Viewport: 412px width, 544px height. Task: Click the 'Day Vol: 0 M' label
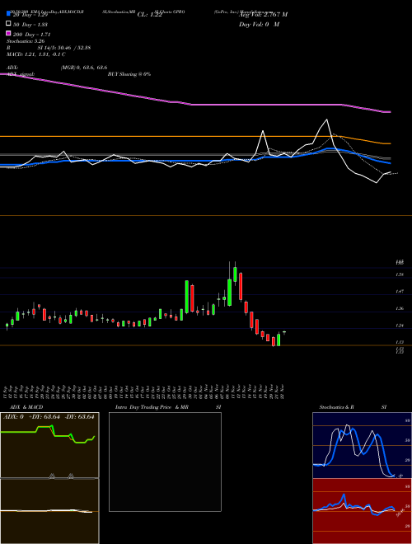tap(259, 25)
